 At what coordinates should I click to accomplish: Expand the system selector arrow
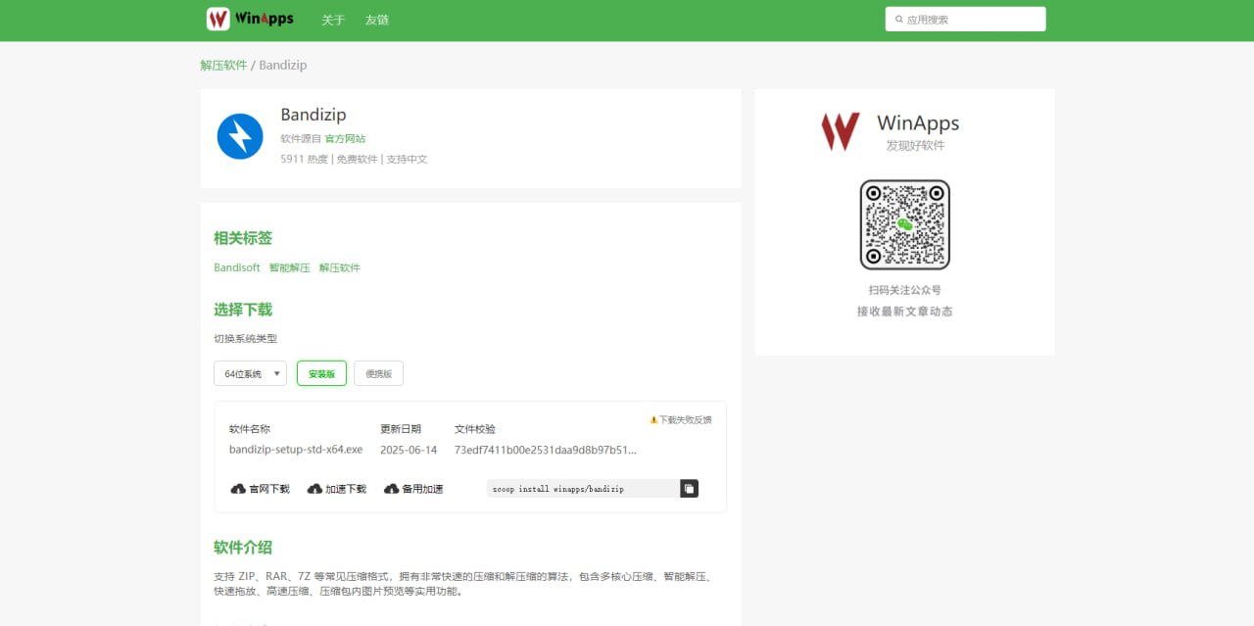[x=277, y=373]
